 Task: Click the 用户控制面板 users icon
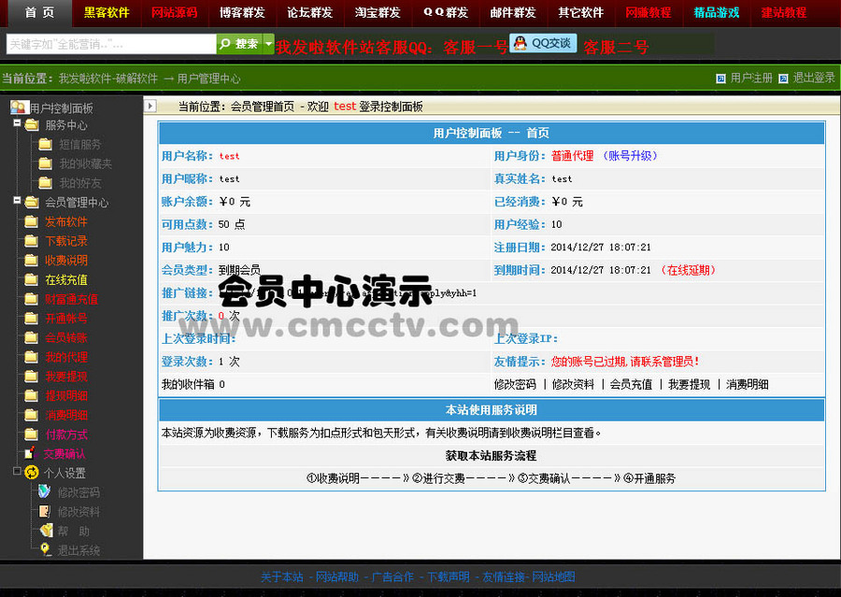(x=19, y=107)
